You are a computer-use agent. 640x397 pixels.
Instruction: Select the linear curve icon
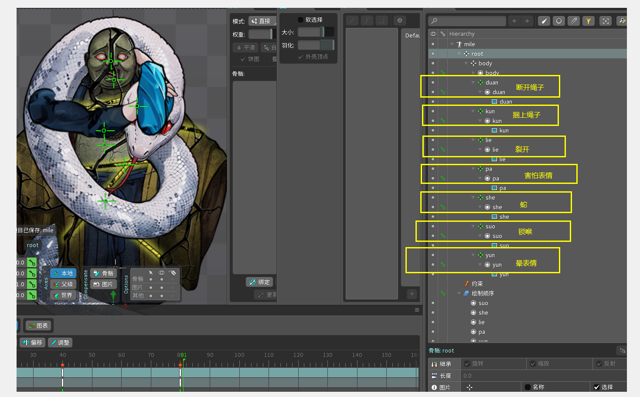352,20
